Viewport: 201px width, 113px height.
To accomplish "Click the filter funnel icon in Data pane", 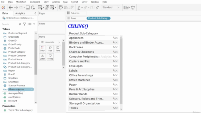I will (x=24, y=24).
